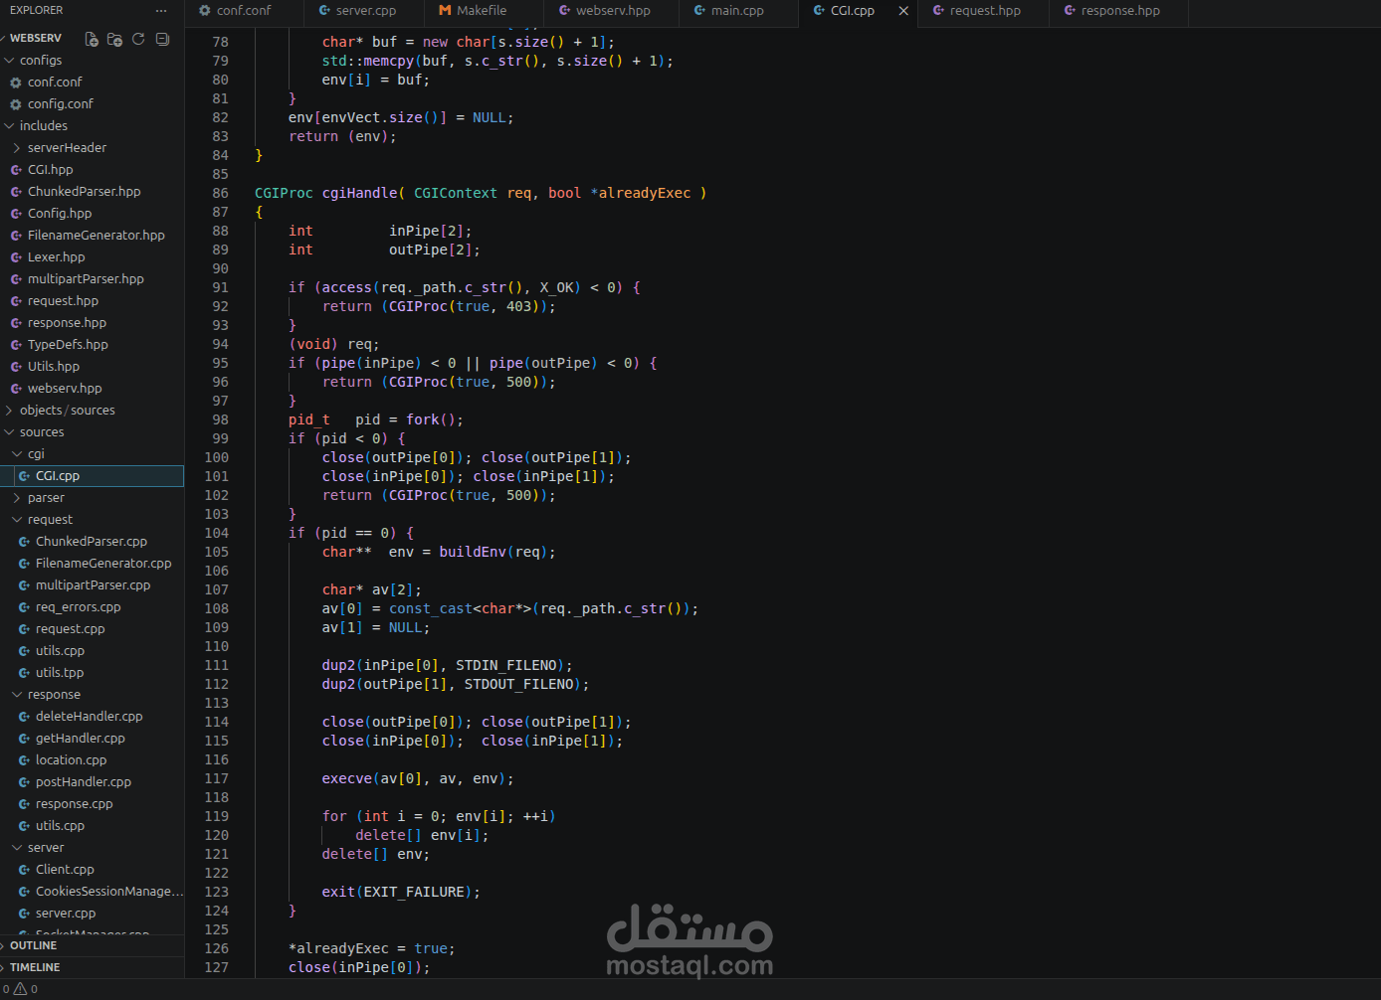Collapse all folders using the collapse icon

(x=162, y=39)
